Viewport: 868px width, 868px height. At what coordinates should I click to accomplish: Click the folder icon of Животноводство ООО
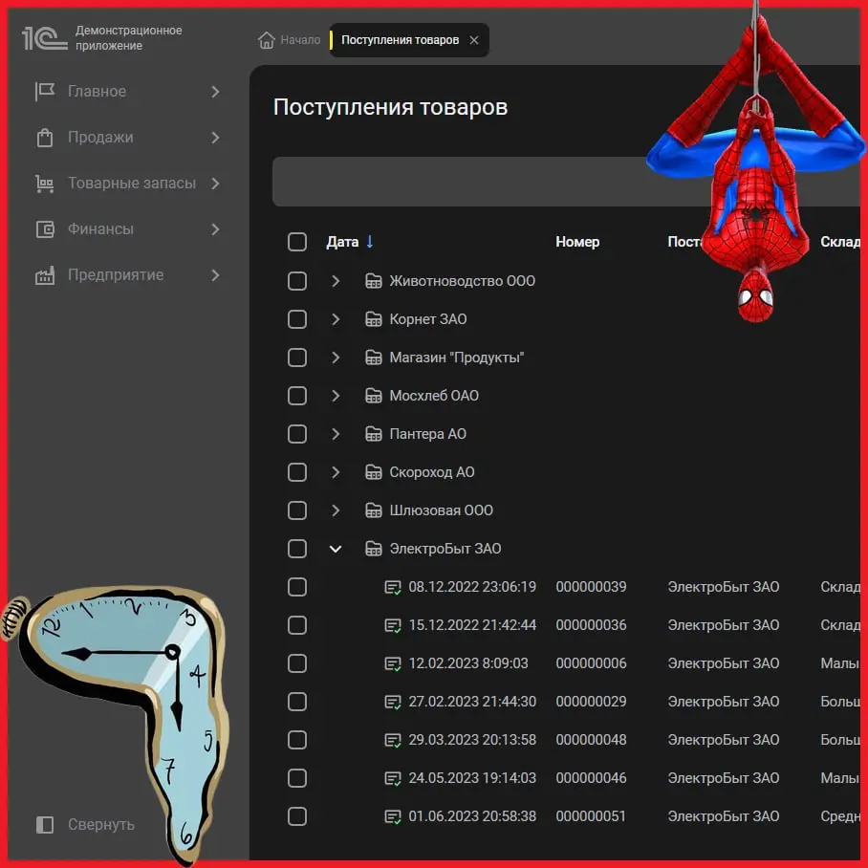point(374,281)
